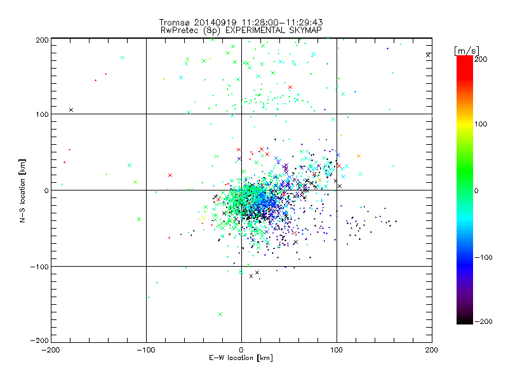Click the "100" tick label on the N-S axis

pos(42,114)
